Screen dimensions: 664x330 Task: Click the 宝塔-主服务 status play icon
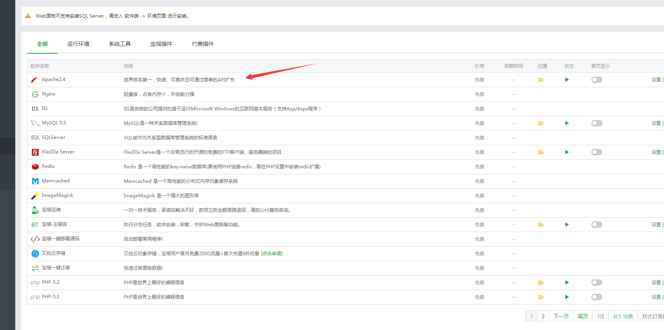click(x=567, y=225)
